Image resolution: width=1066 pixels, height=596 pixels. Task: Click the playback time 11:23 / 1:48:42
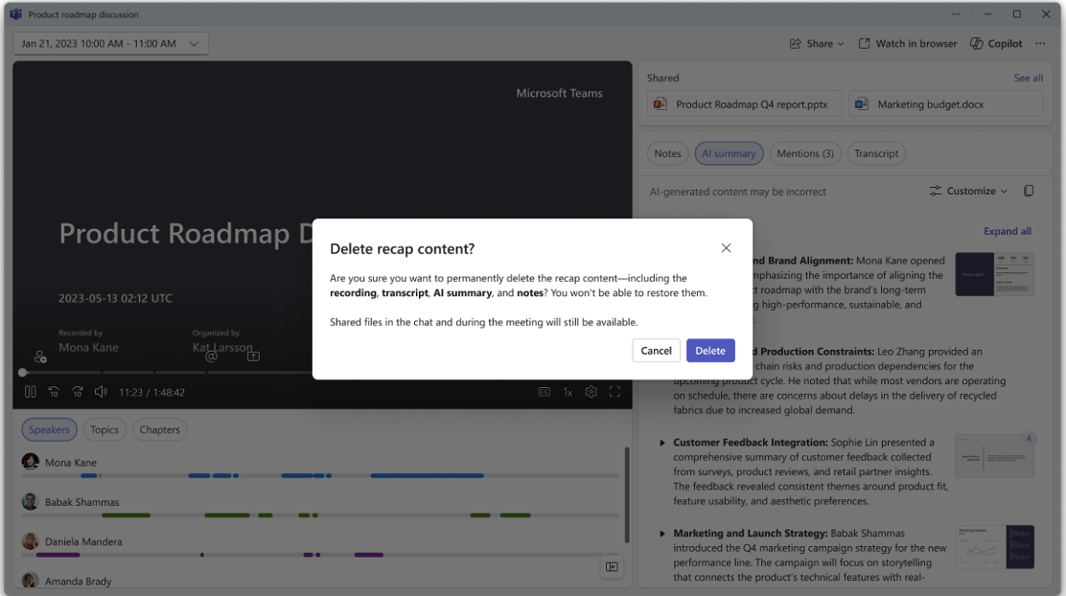pyautogui.click(x=151, y=392)
